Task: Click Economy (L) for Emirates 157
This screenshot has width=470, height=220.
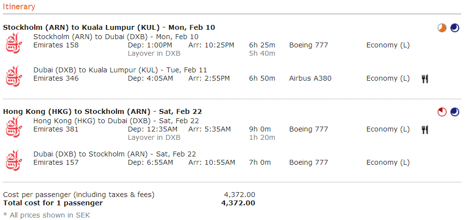Action: 388,163
